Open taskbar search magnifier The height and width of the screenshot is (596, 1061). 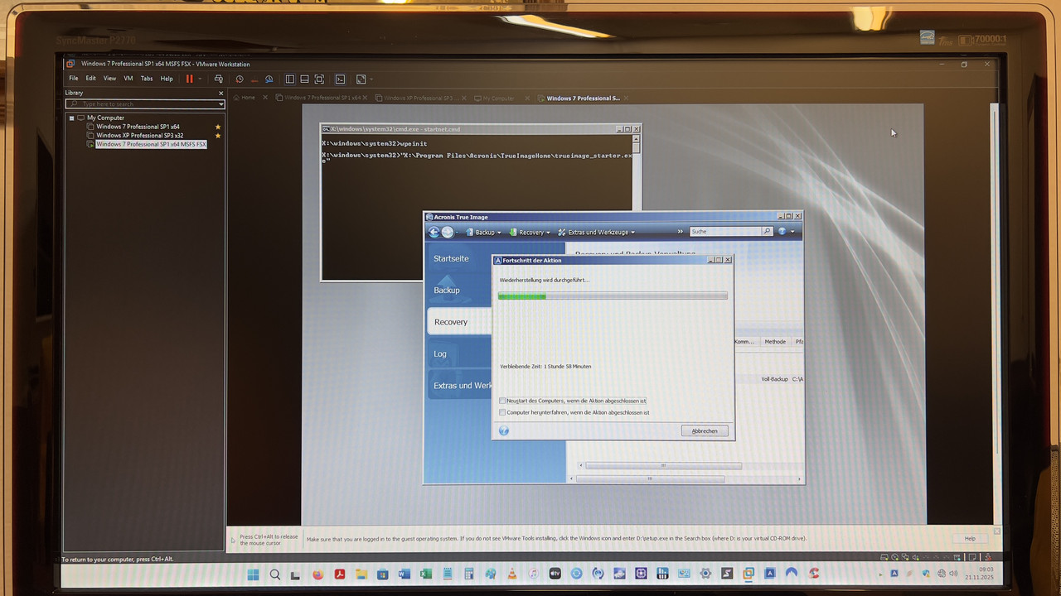[274, 574]
